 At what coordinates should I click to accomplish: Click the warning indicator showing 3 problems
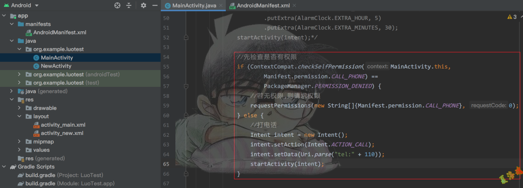512,16
